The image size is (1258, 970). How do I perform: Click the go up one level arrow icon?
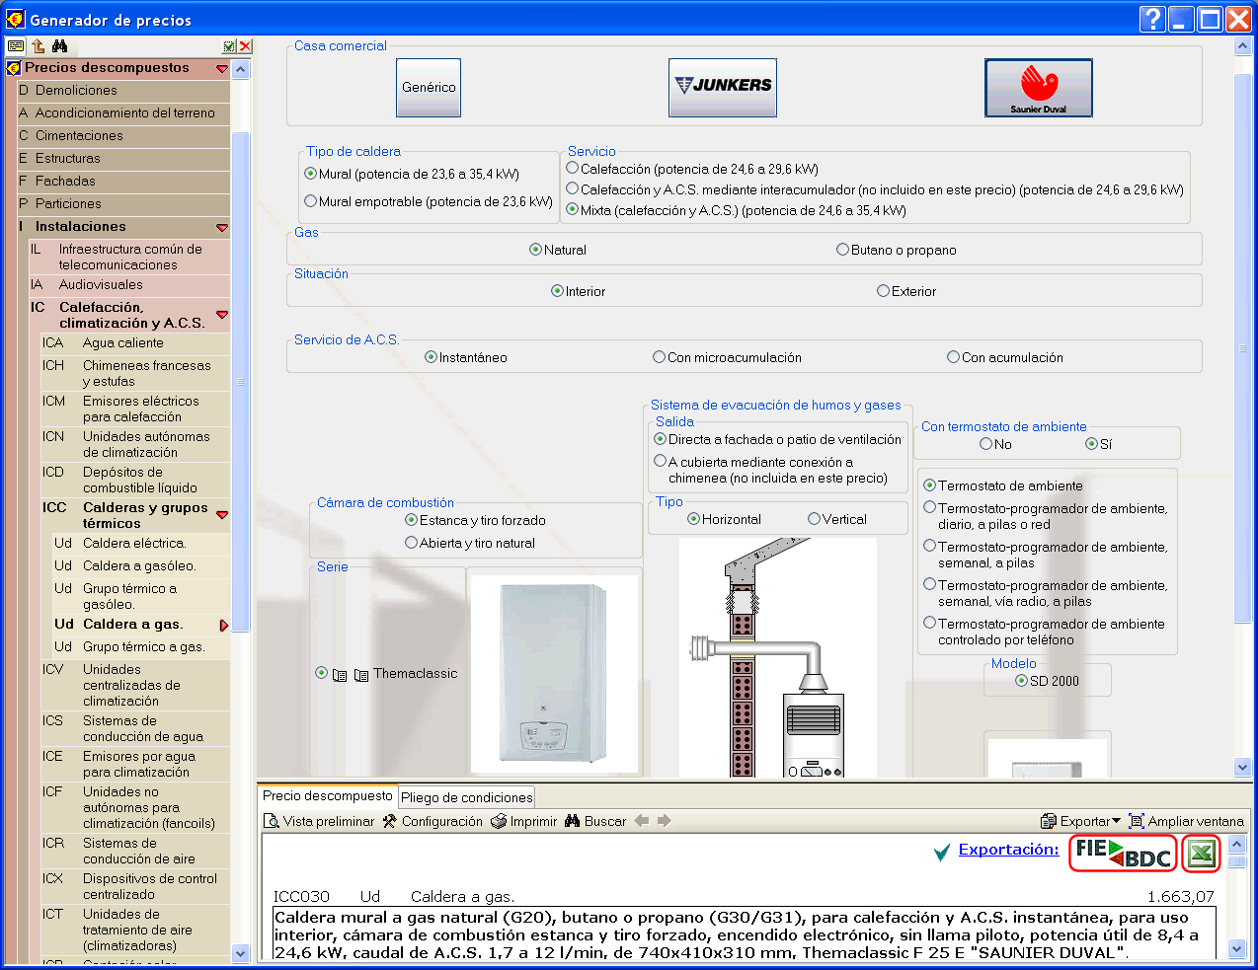click(39, 46)
